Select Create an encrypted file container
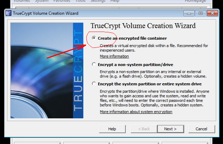Viewport: 223px width, 144px height. pos(94,38)
